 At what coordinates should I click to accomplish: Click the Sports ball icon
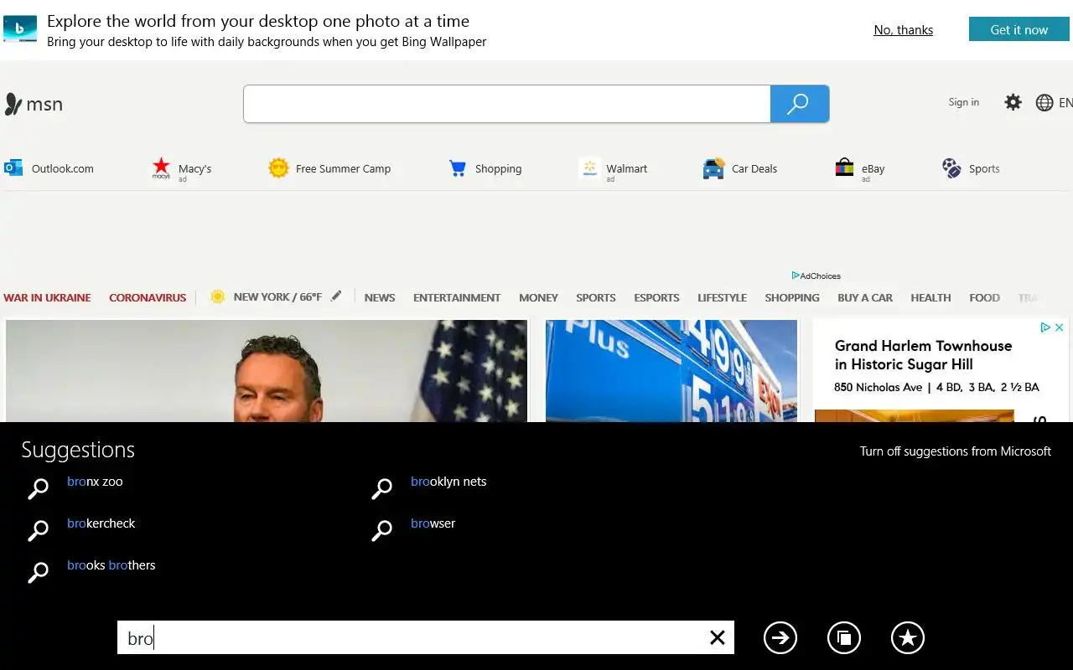coord(951,168)
